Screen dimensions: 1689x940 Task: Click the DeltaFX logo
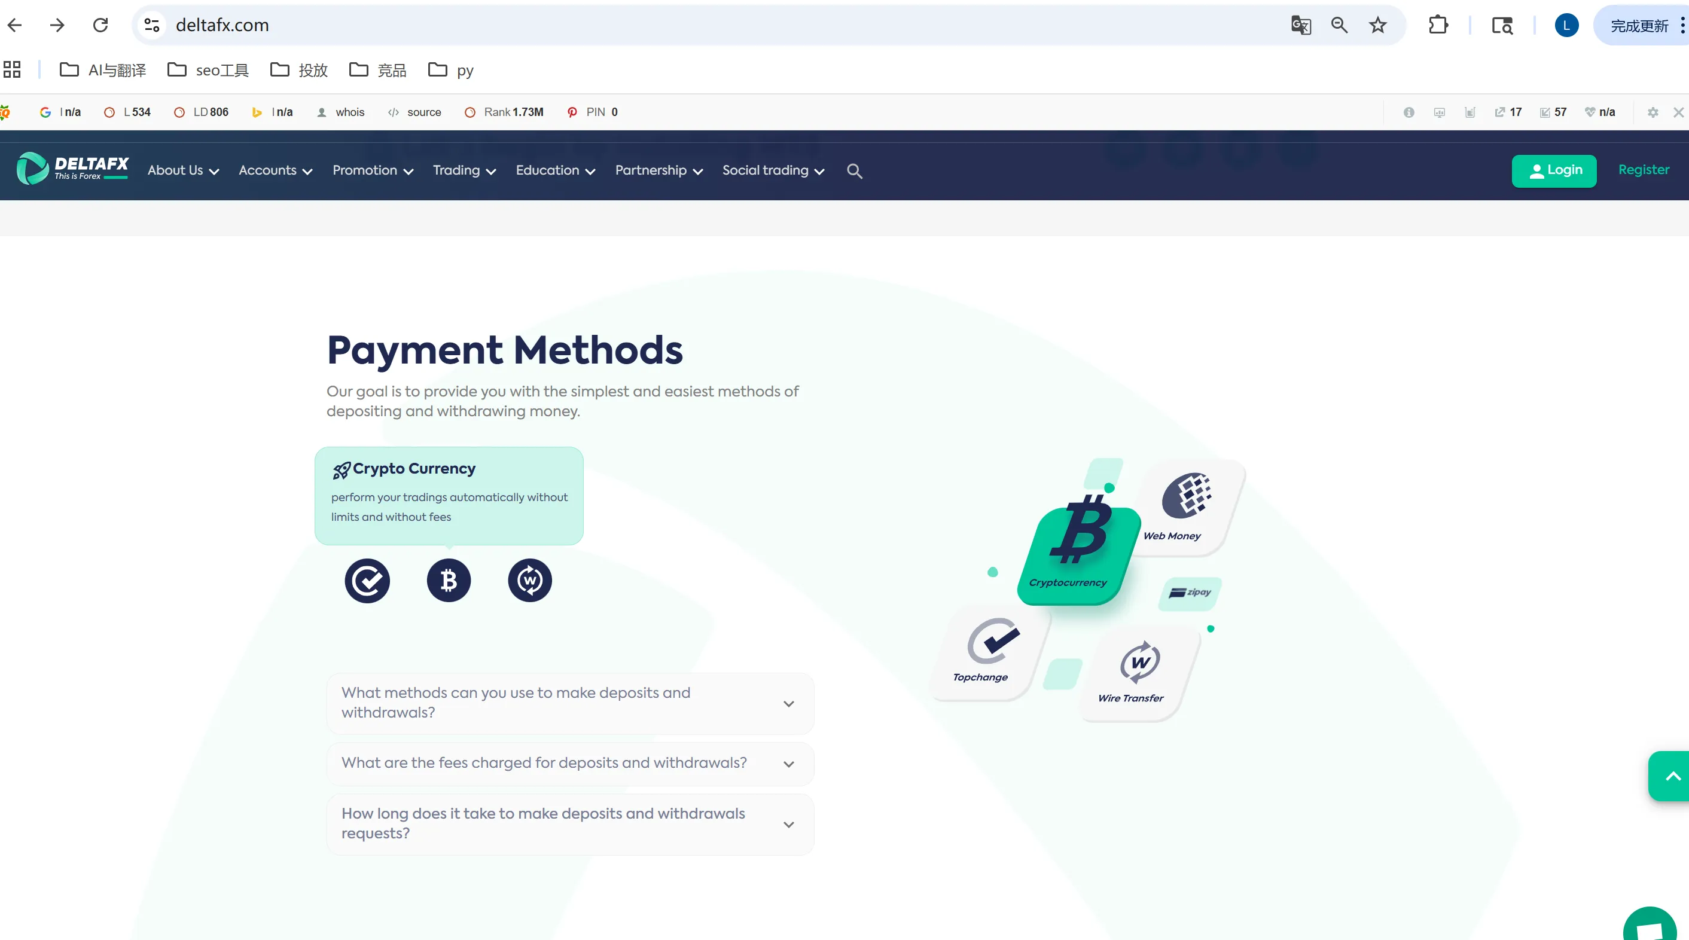point(72,169)
